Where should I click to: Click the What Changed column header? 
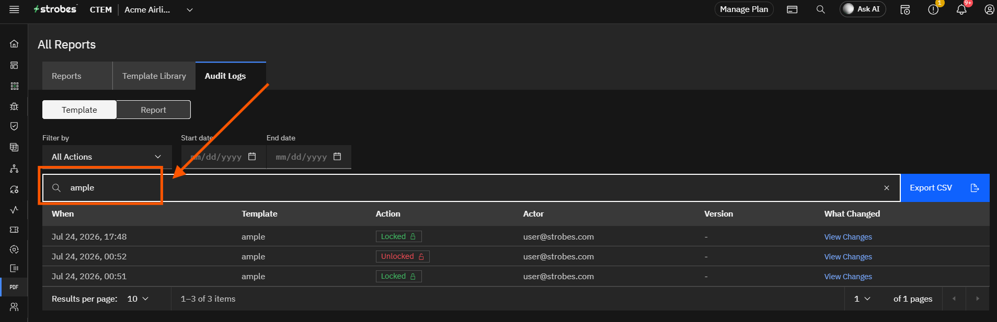tap(852, 214)
